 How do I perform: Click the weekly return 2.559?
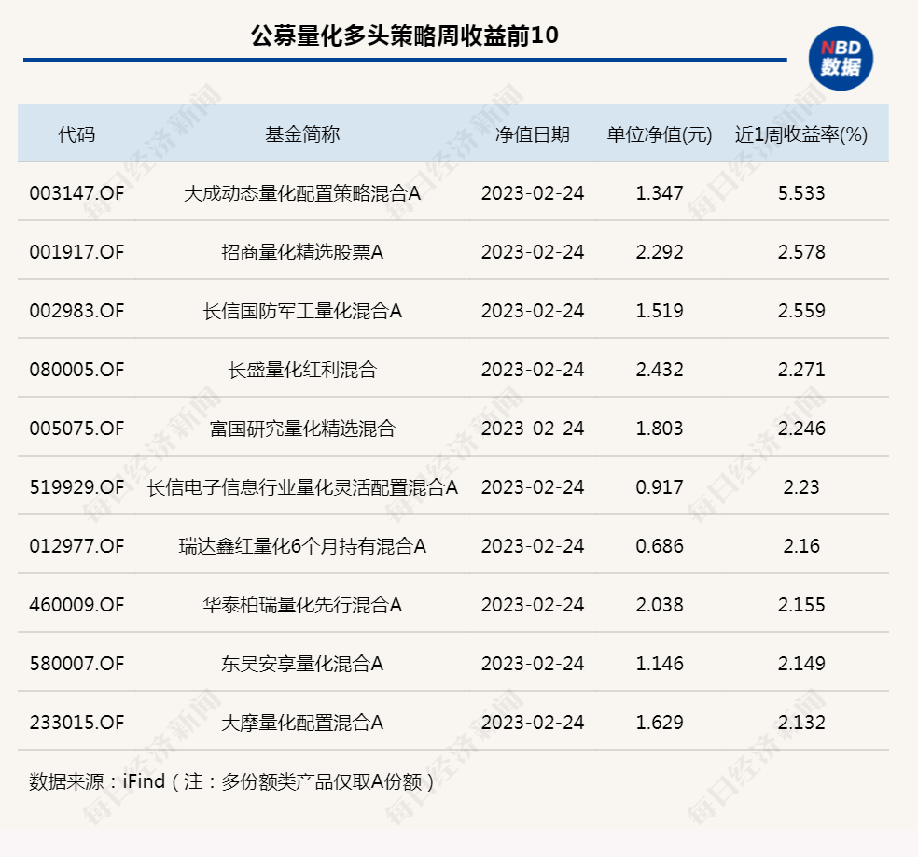coord(801,311)
